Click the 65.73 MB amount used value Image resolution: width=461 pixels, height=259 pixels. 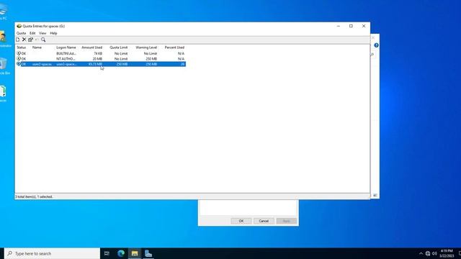95,64
